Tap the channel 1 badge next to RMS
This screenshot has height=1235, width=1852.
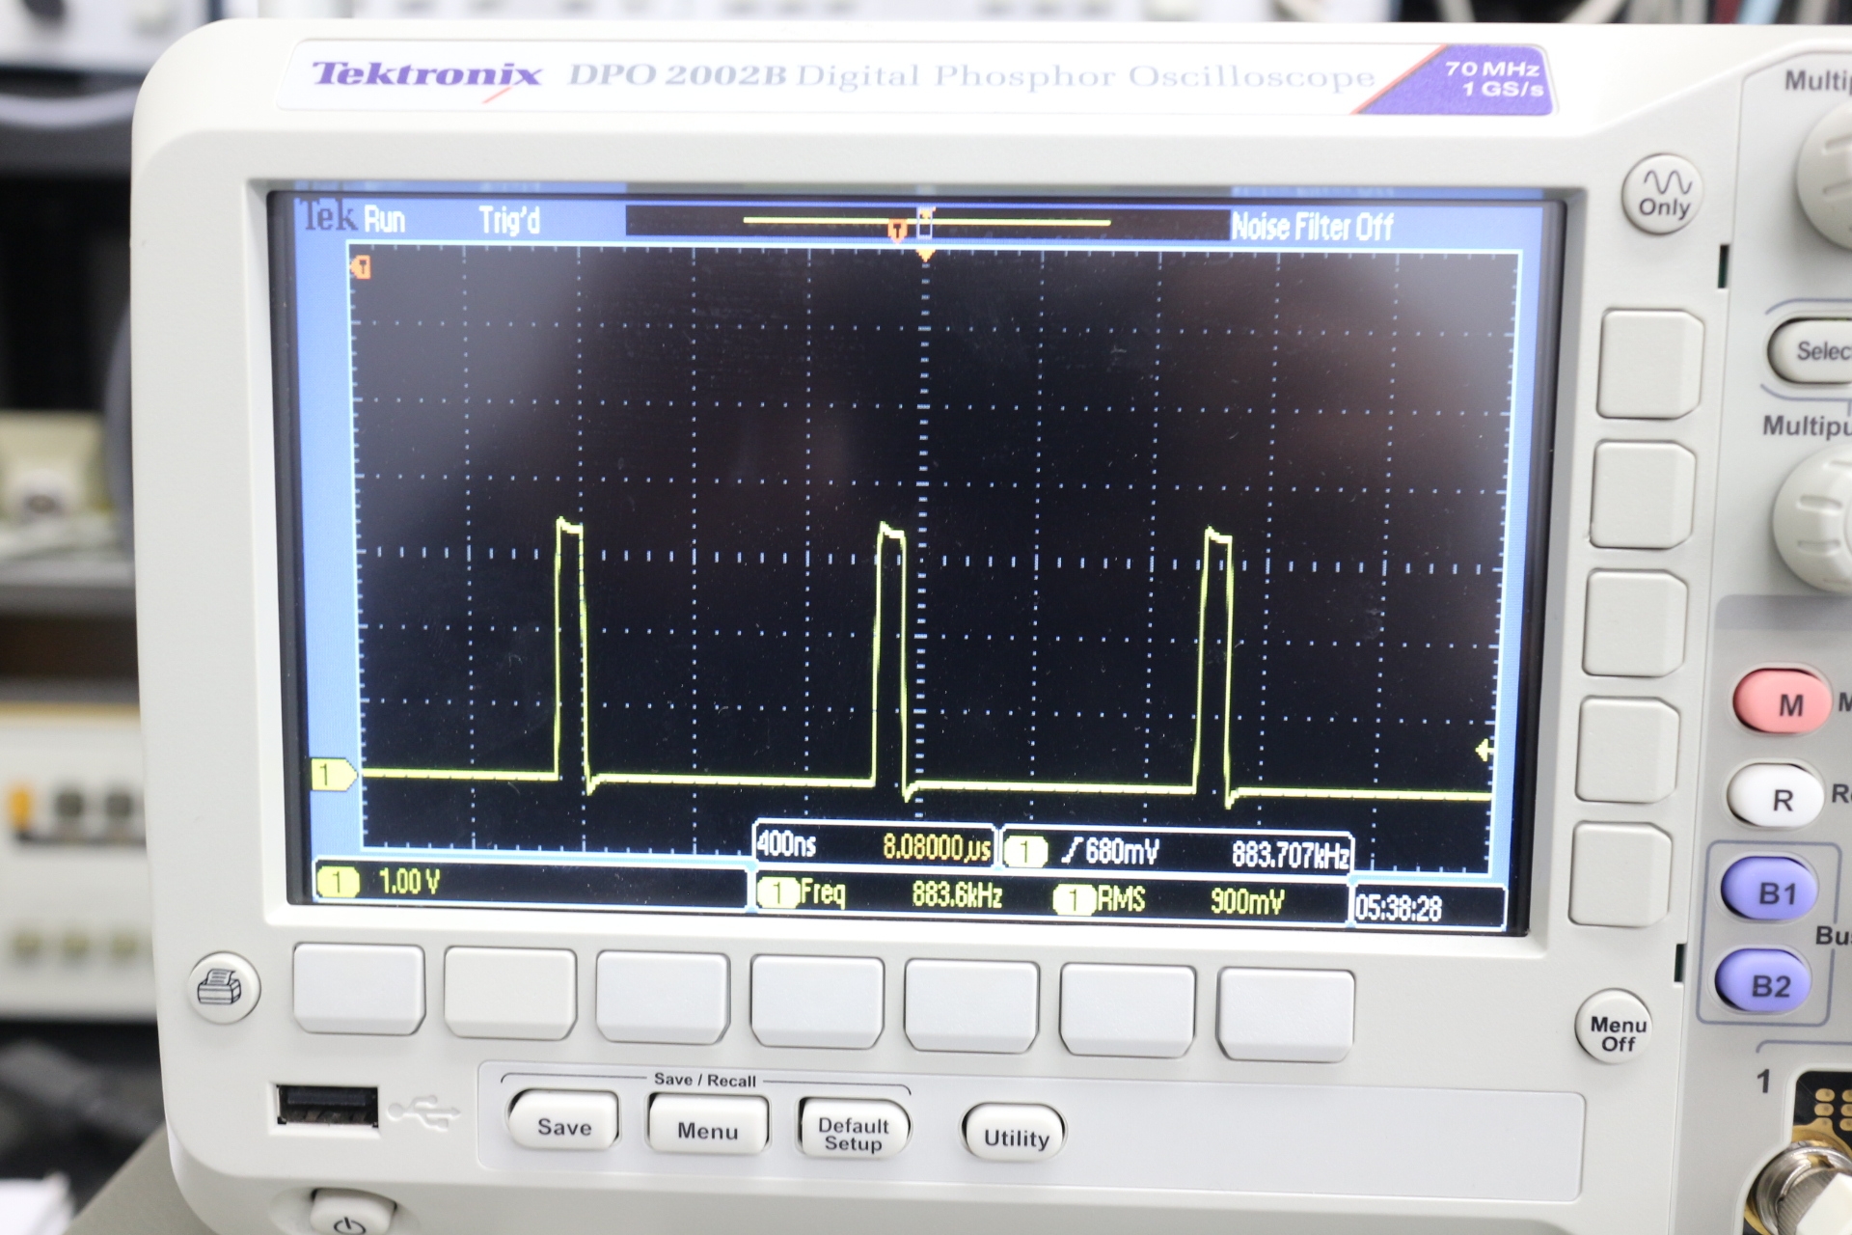[x=1073, y=899]
